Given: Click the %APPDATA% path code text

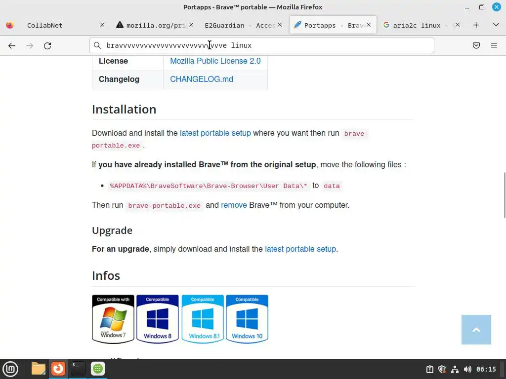Looking at the screenshot, I should 209,186.
